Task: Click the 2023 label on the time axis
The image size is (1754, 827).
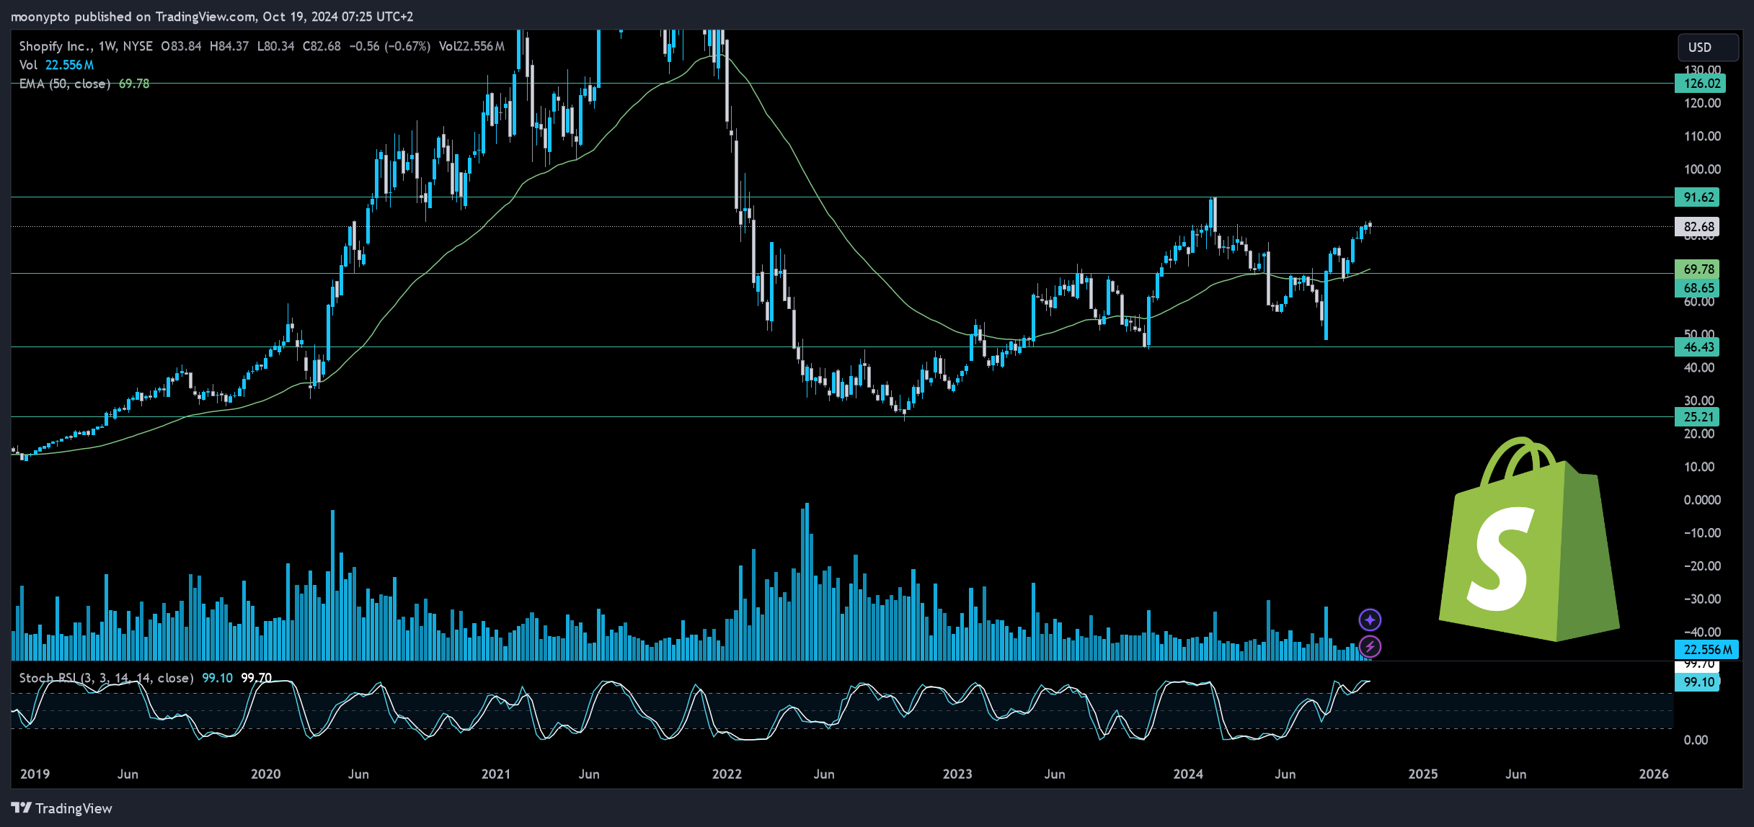Action: pos(957,774)
